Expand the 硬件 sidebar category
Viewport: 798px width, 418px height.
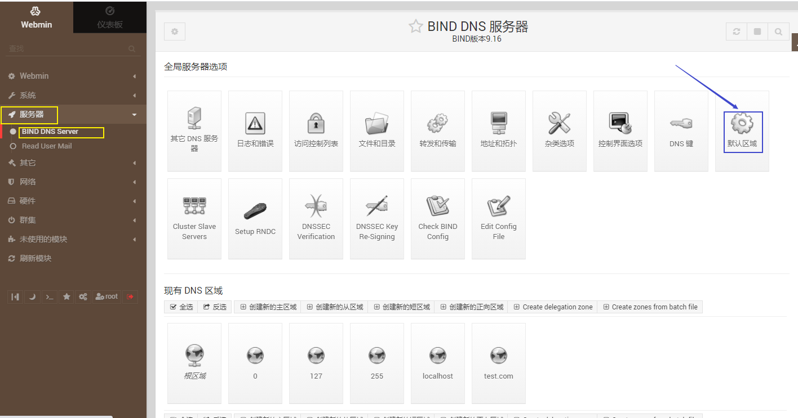[x=73, y=201]
